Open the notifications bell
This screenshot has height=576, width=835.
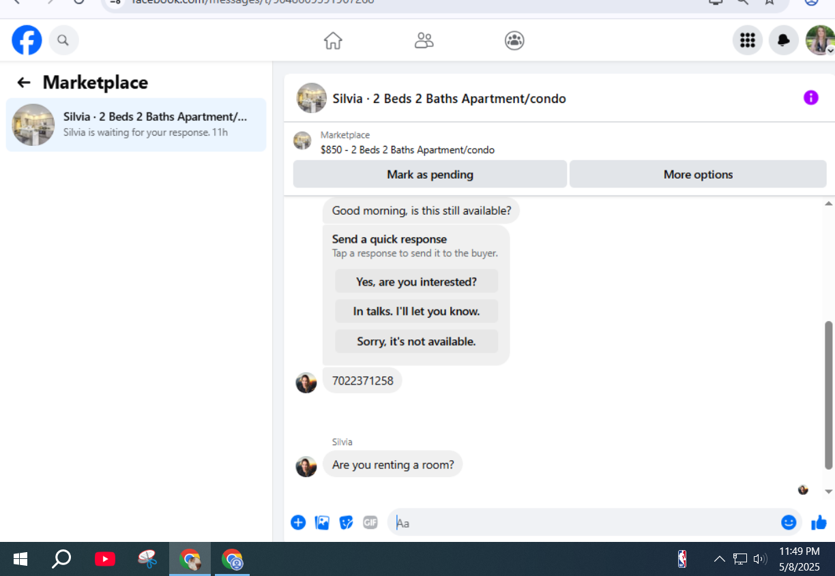pyautogui.click(x=784, y=41)
